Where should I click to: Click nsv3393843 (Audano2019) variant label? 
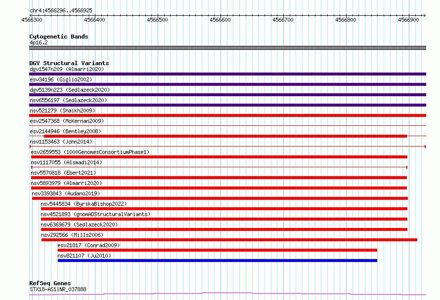click(66, 193)
